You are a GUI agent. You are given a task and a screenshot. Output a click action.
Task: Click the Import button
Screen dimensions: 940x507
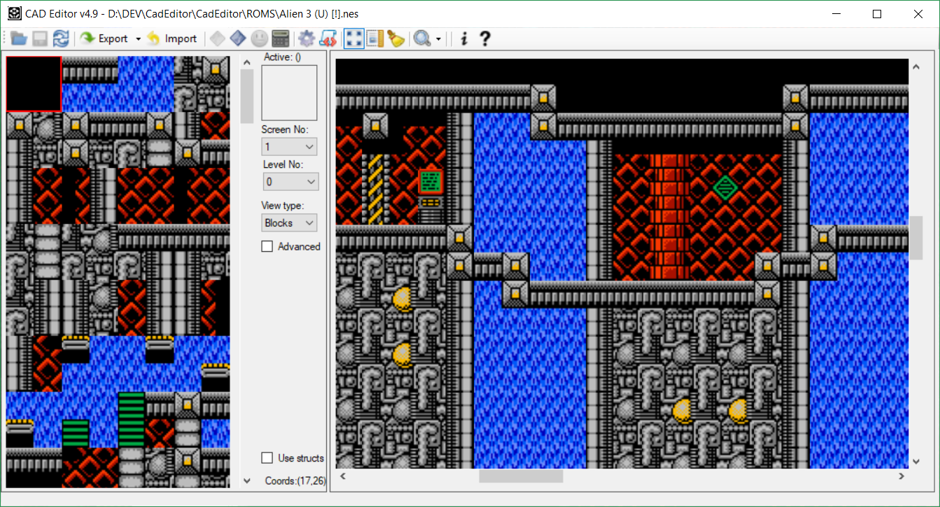pyautogui.click(x=172, y=38)
